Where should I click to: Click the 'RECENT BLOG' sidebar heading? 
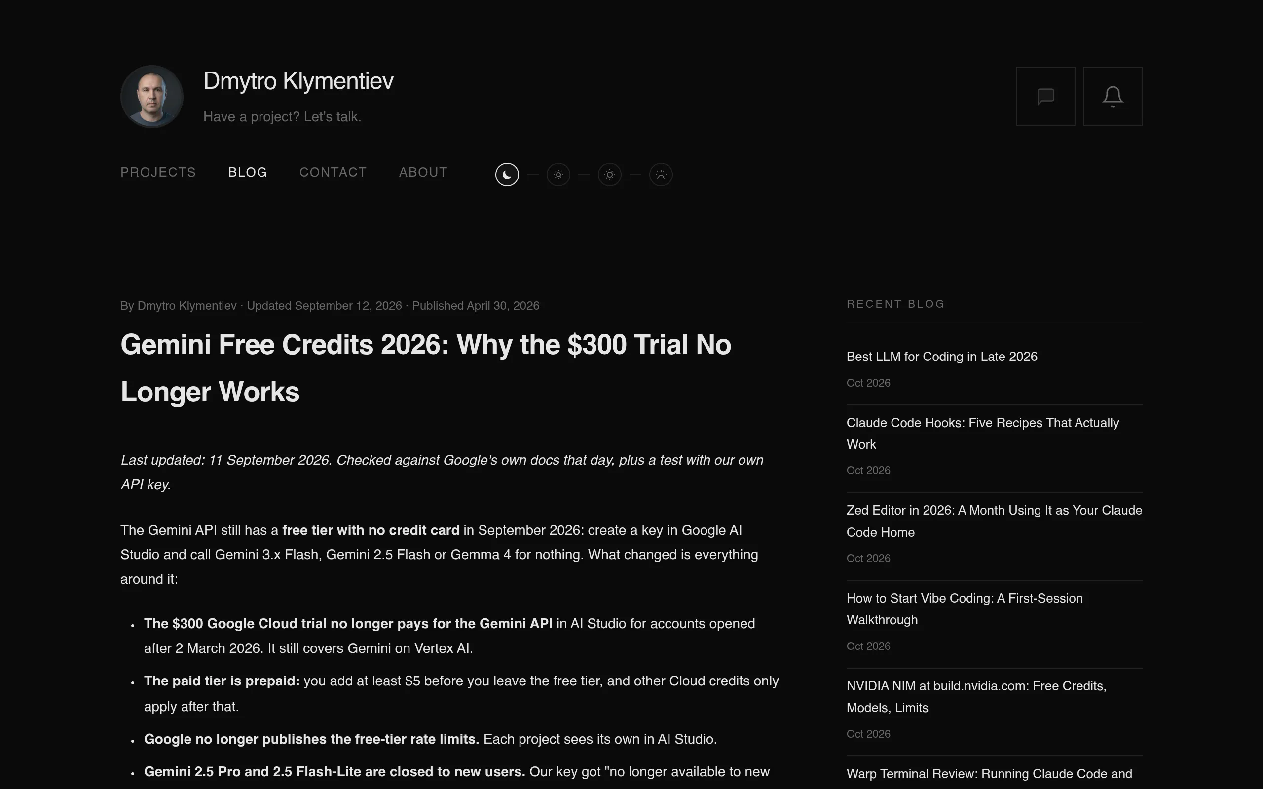tap(895, 304)
